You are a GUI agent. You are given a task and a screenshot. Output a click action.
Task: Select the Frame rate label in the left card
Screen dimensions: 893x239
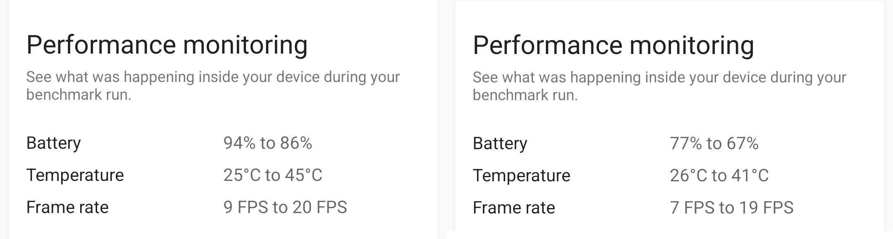pos(67,207)
